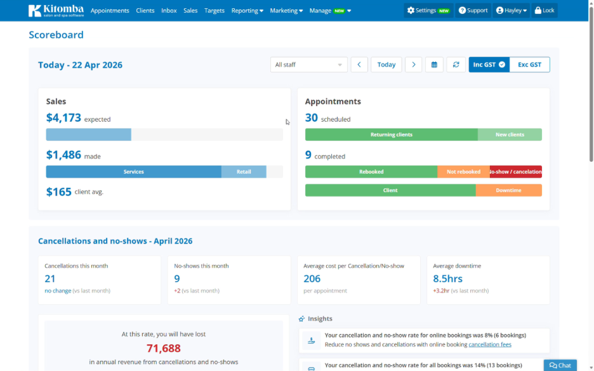This screenshot has width=594, height=371.
Task: Switch to Exc GST
Action: (x=530, y=65)
